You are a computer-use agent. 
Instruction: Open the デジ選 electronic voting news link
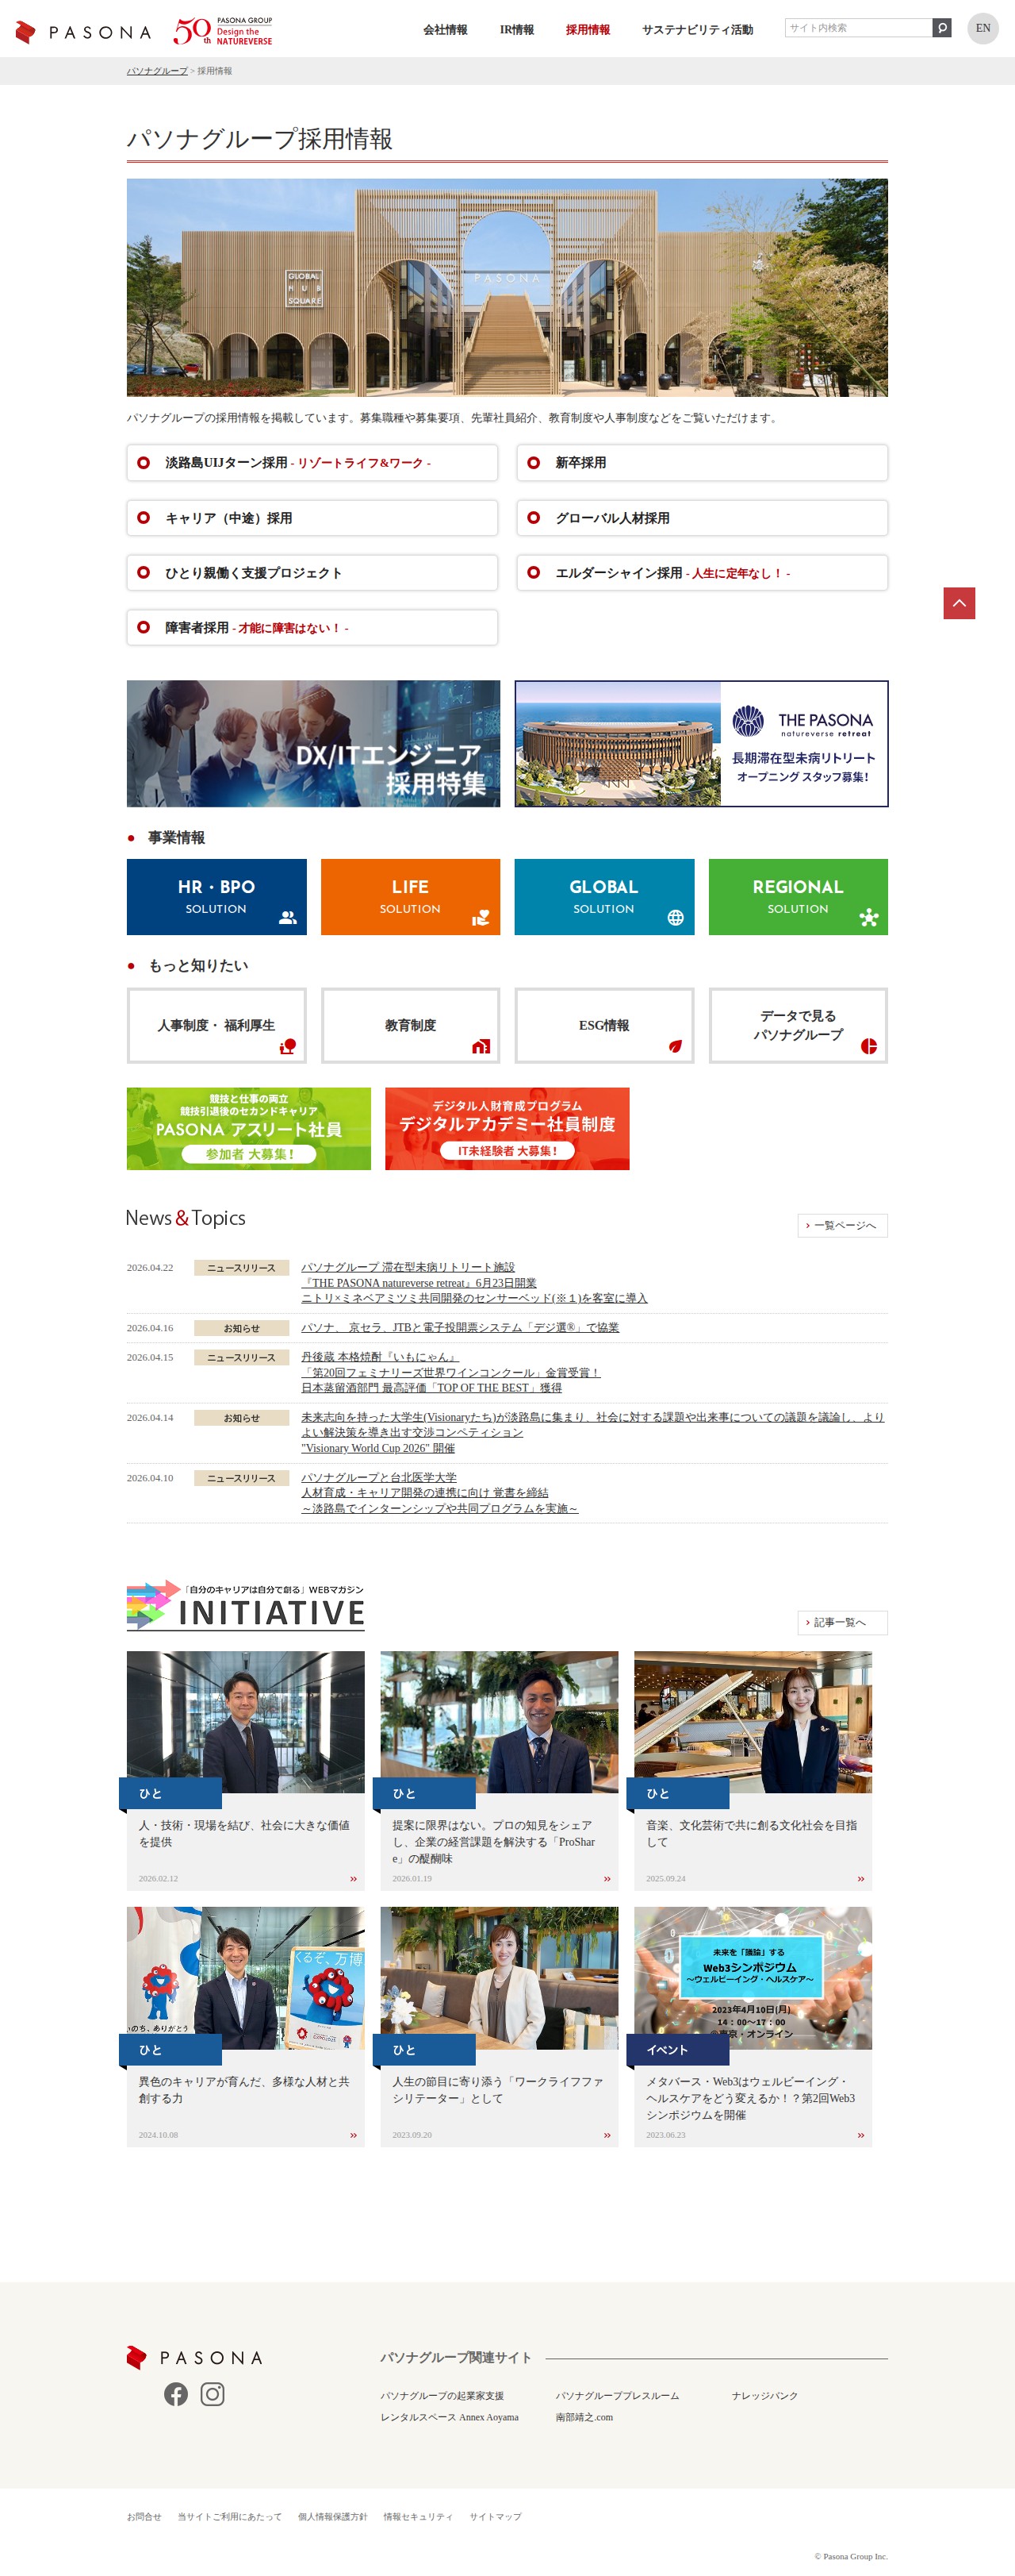pos(461,1327)
